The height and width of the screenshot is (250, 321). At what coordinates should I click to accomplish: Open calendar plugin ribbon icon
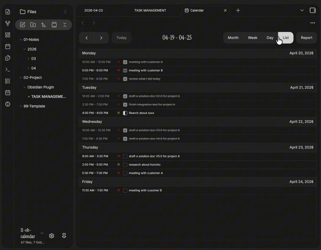[x=8, y=92]
